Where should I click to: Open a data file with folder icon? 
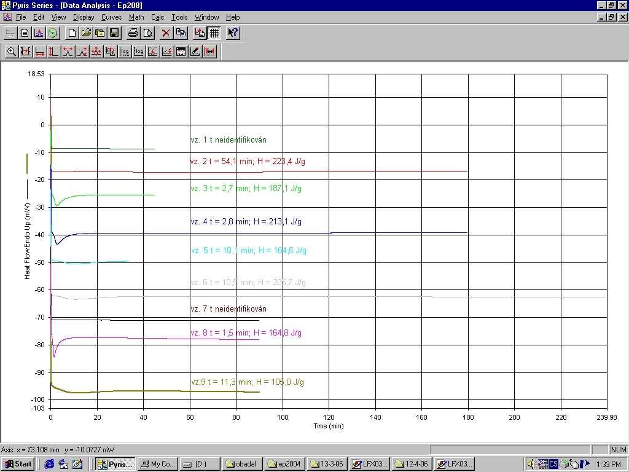click(86, 33)
